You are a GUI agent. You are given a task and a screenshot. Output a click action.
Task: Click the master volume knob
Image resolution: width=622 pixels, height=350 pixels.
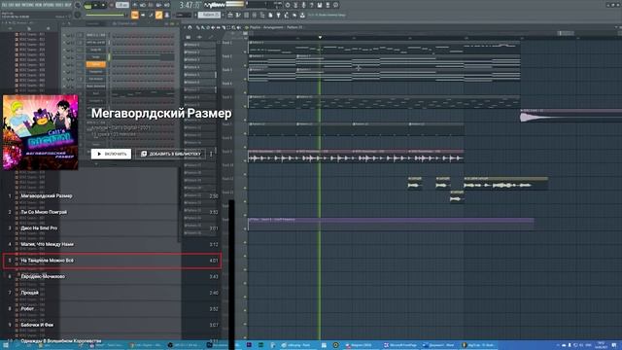click(78, 5)
